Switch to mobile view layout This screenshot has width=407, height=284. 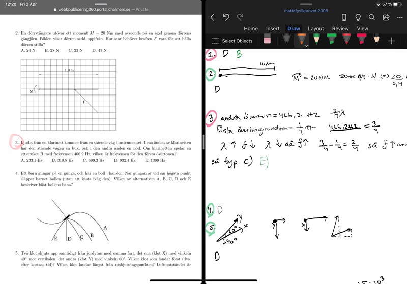coord(344,17)
